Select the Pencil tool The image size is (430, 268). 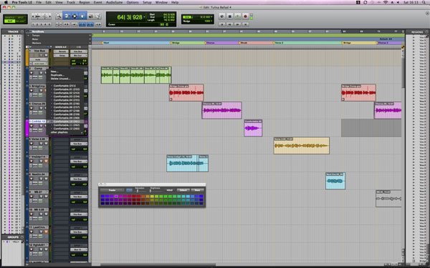[x=98, y=16]
